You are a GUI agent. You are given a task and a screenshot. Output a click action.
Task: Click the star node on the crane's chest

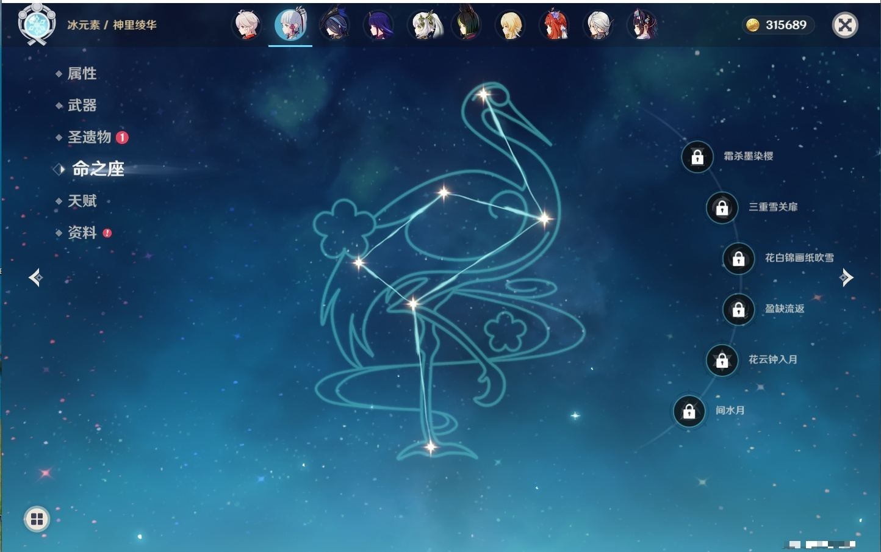(x=543, y=218)
